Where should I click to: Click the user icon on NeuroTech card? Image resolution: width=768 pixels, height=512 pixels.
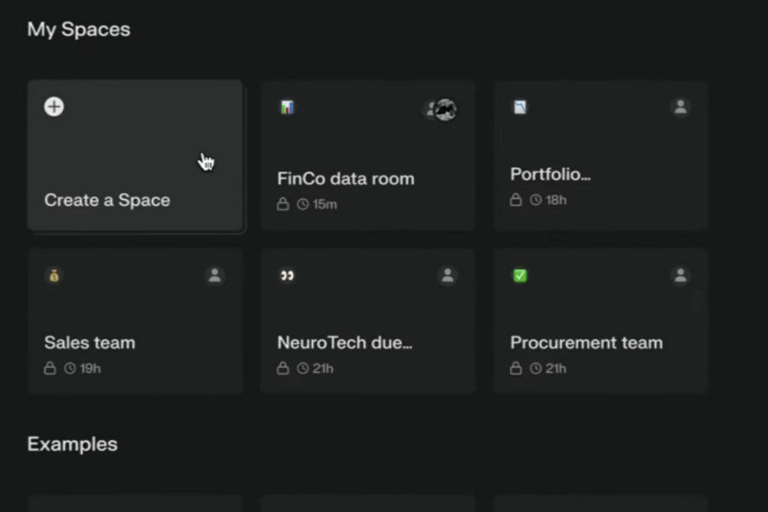point(447,275)
